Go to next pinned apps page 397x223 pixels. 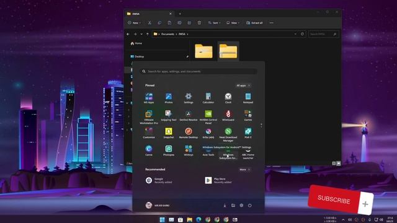261,126
